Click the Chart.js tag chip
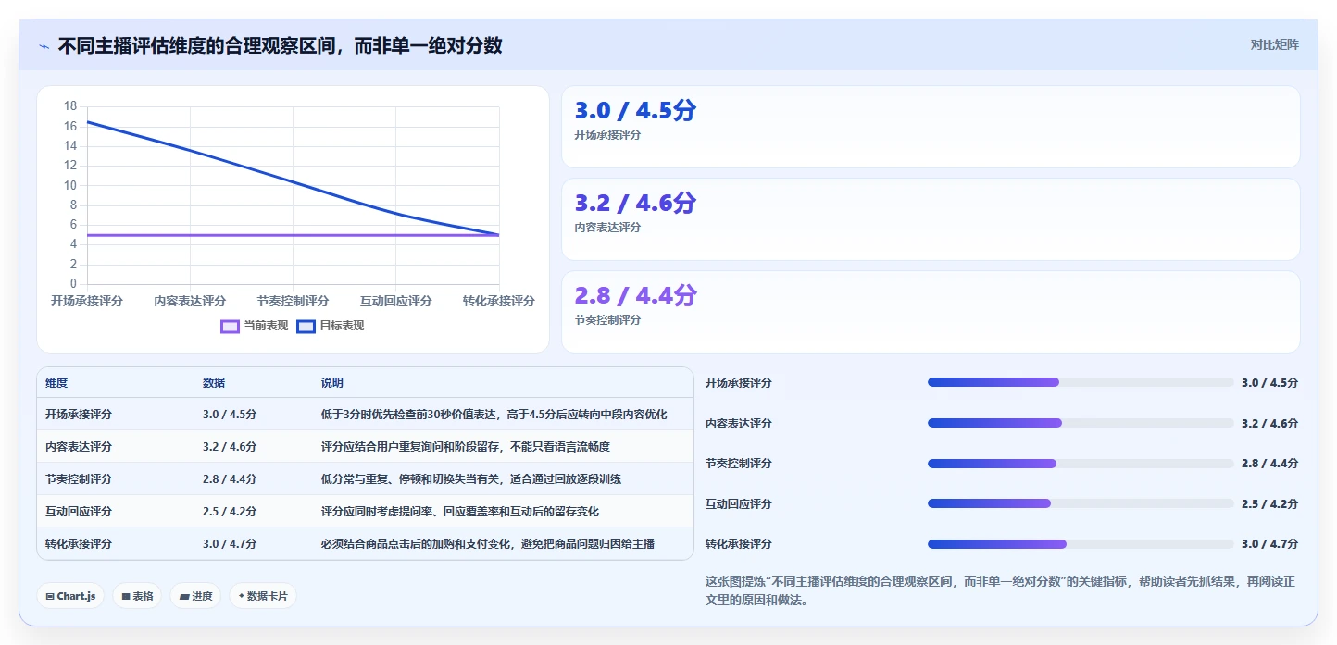 tap(70, 596)
